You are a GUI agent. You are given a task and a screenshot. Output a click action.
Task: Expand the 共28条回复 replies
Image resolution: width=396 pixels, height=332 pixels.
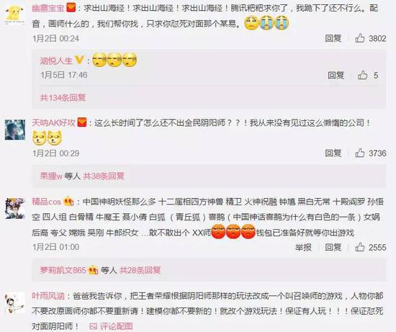click(x=140, y=270)
